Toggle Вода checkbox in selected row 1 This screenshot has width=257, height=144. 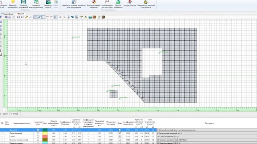pos(120,130)
